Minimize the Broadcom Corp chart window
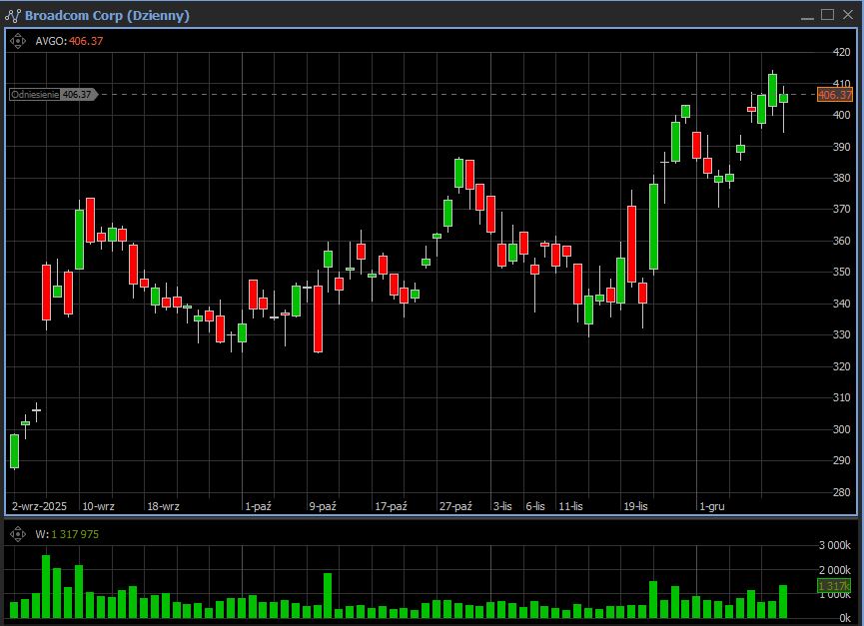Screen dimensions: 864x626 click(x=807, y=14)
